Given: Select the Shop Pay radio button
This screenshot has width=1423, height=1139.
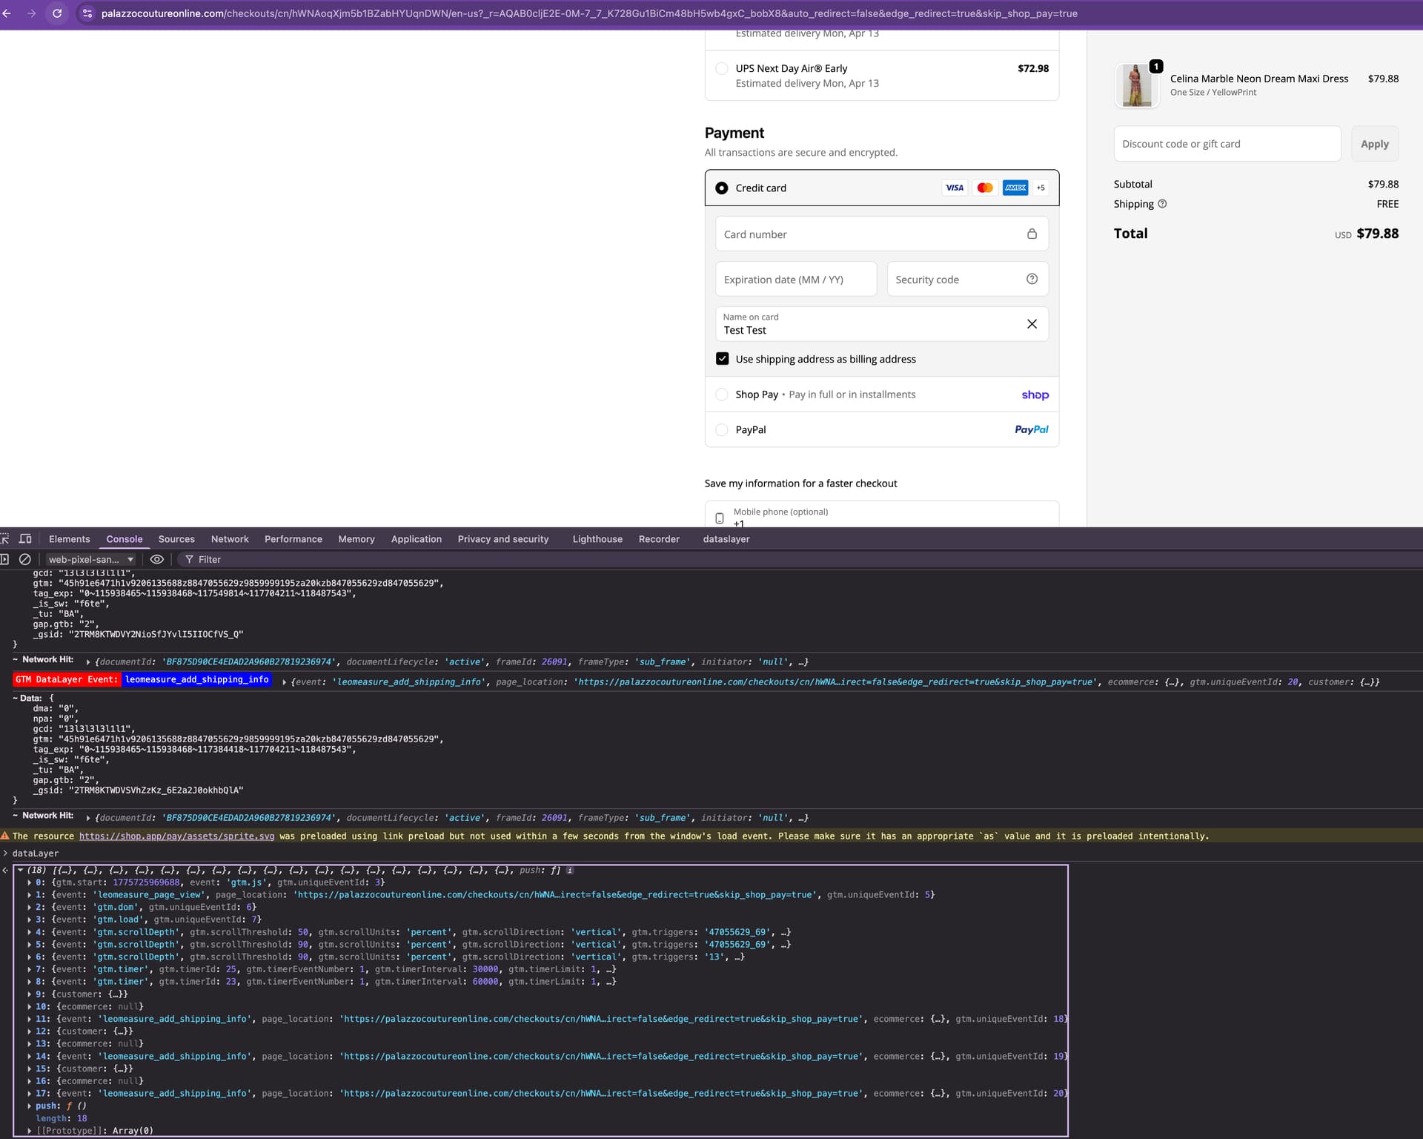Looking at the screenshot, I should 722,394.
